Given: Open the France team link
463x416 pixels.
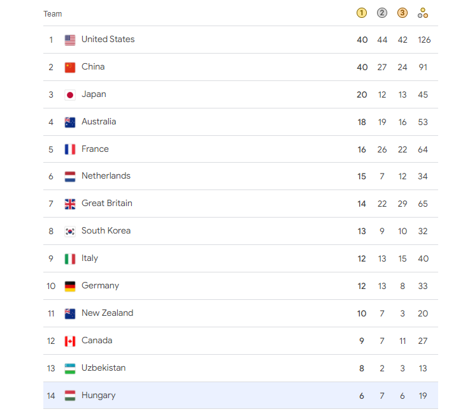Looking at the screenshot, I should pos(95,149).
